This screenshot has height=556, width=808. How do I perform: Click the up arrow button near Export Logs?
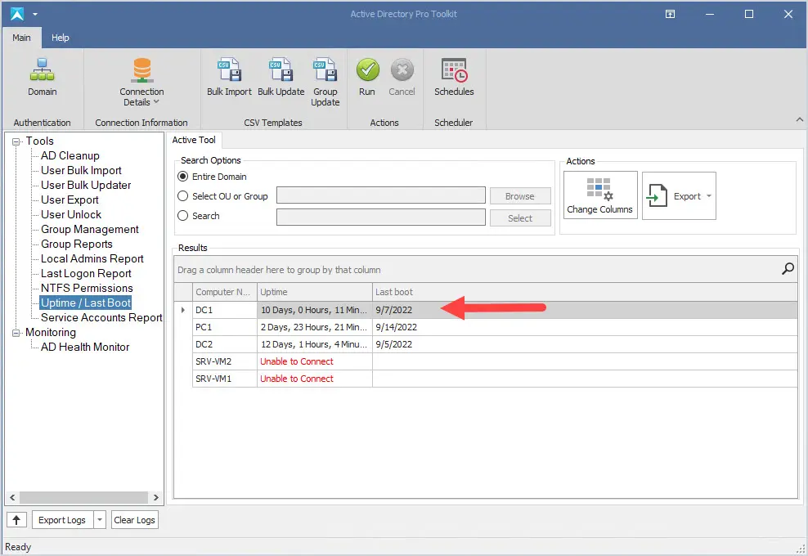tap(16, 520)
